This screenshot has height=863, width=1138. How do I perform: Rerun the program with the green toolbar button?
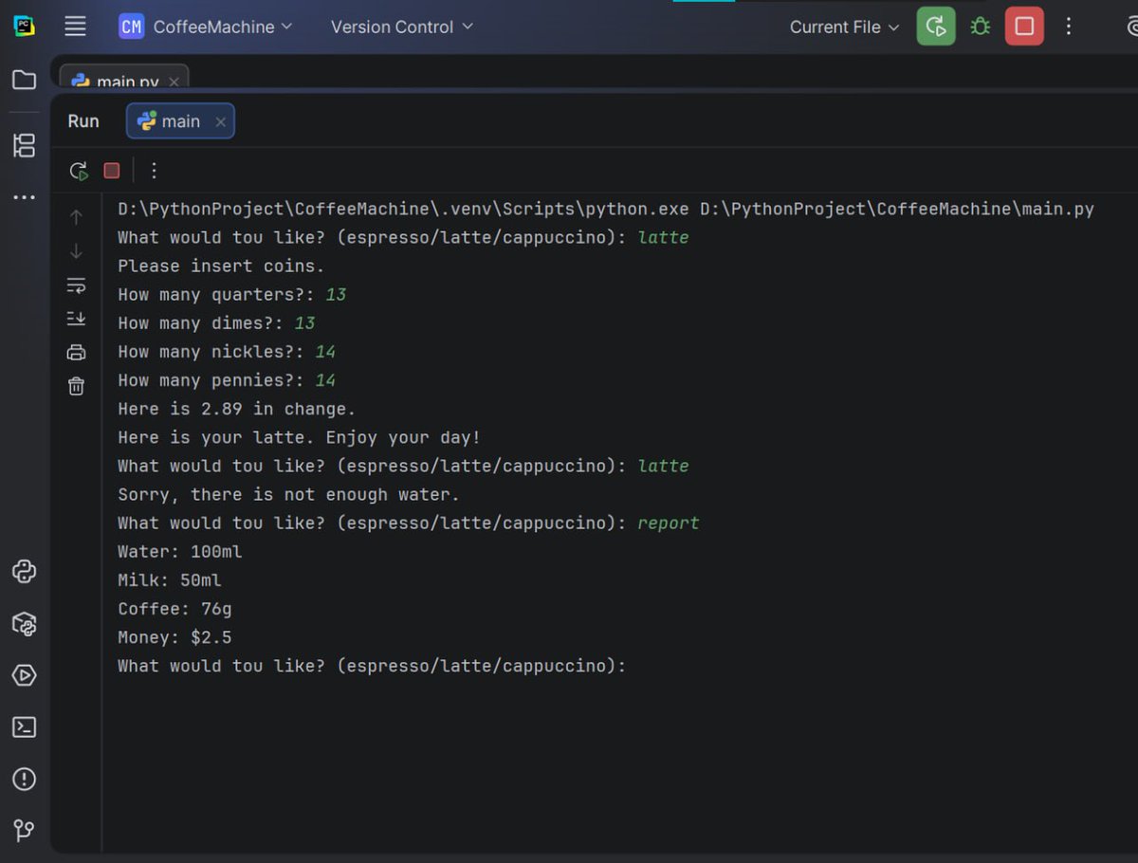click(936, 27)
